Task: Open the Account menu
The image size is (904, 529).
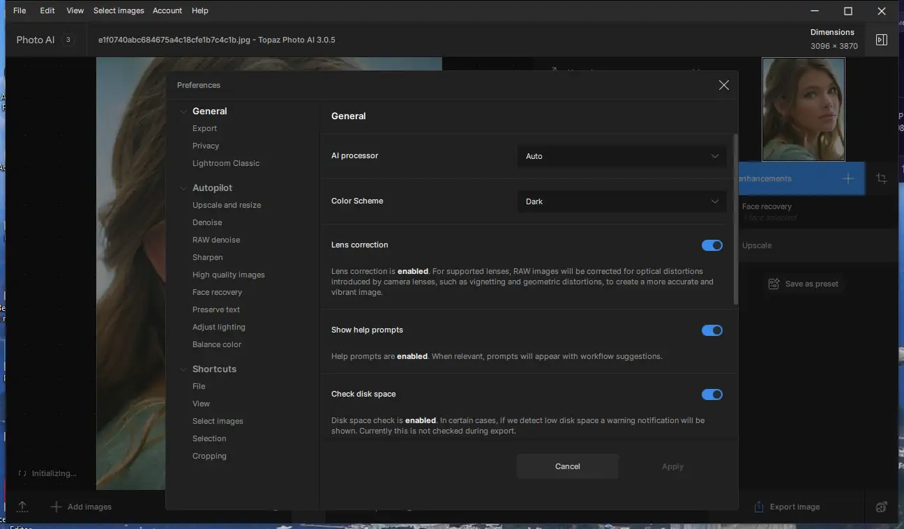Action: click(167, 10)
